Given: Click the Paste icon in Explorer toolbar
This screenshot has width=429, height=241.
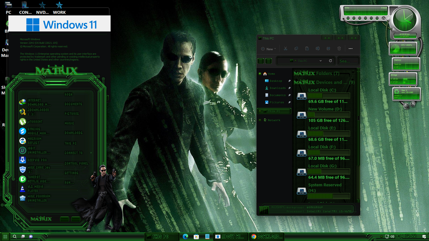Looking at the screenshot, I should click(x=307, y=49).
